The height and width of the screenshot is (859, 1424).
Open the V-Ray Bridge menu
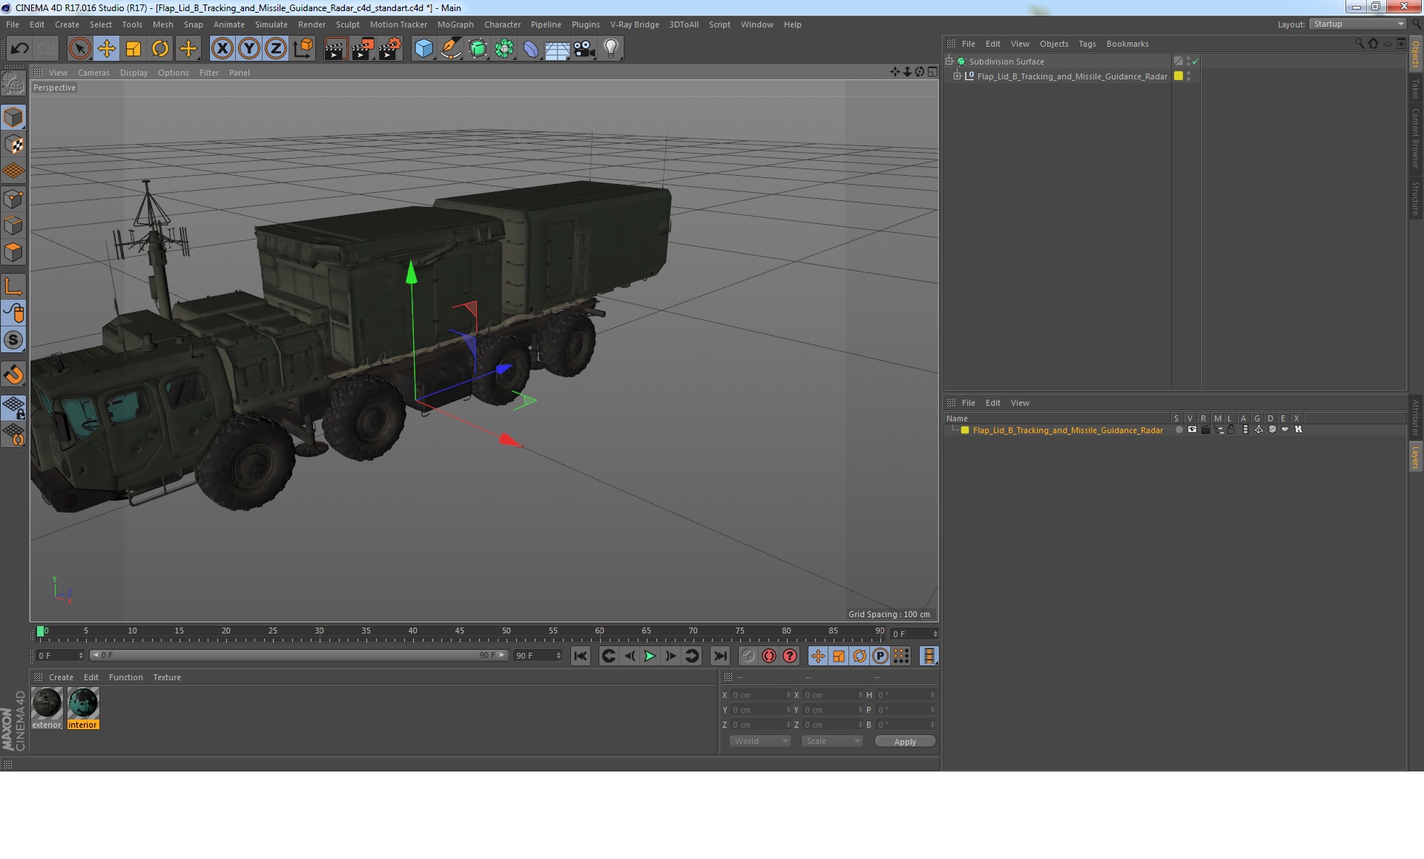pos(634,24)
